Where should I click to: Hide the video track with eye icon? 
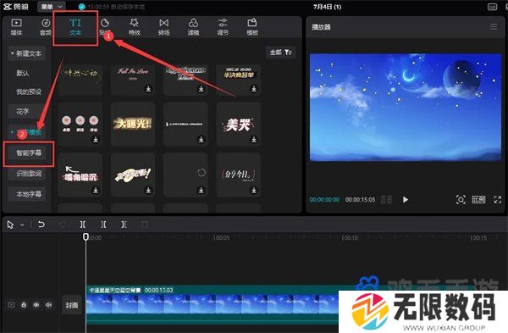point(36,305)
